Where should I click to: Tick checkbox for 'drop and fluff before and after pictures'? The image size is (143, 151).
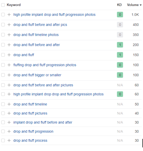(x=3, y=85)
